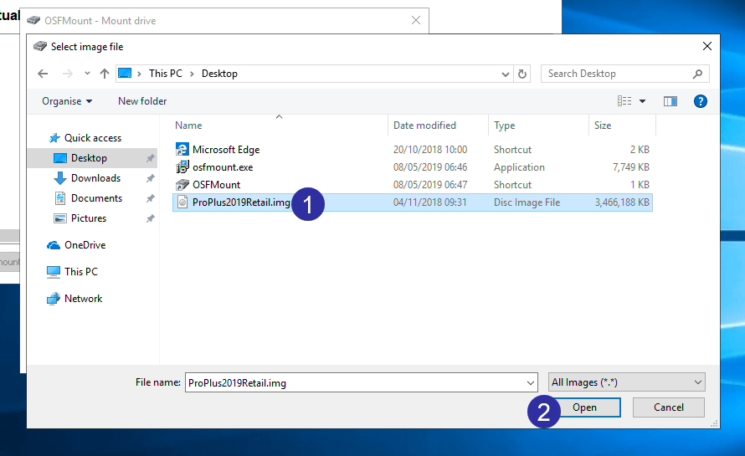Select Network in navigation pane
This screenshot has width=745, height=456.
[x=84, y=299]
